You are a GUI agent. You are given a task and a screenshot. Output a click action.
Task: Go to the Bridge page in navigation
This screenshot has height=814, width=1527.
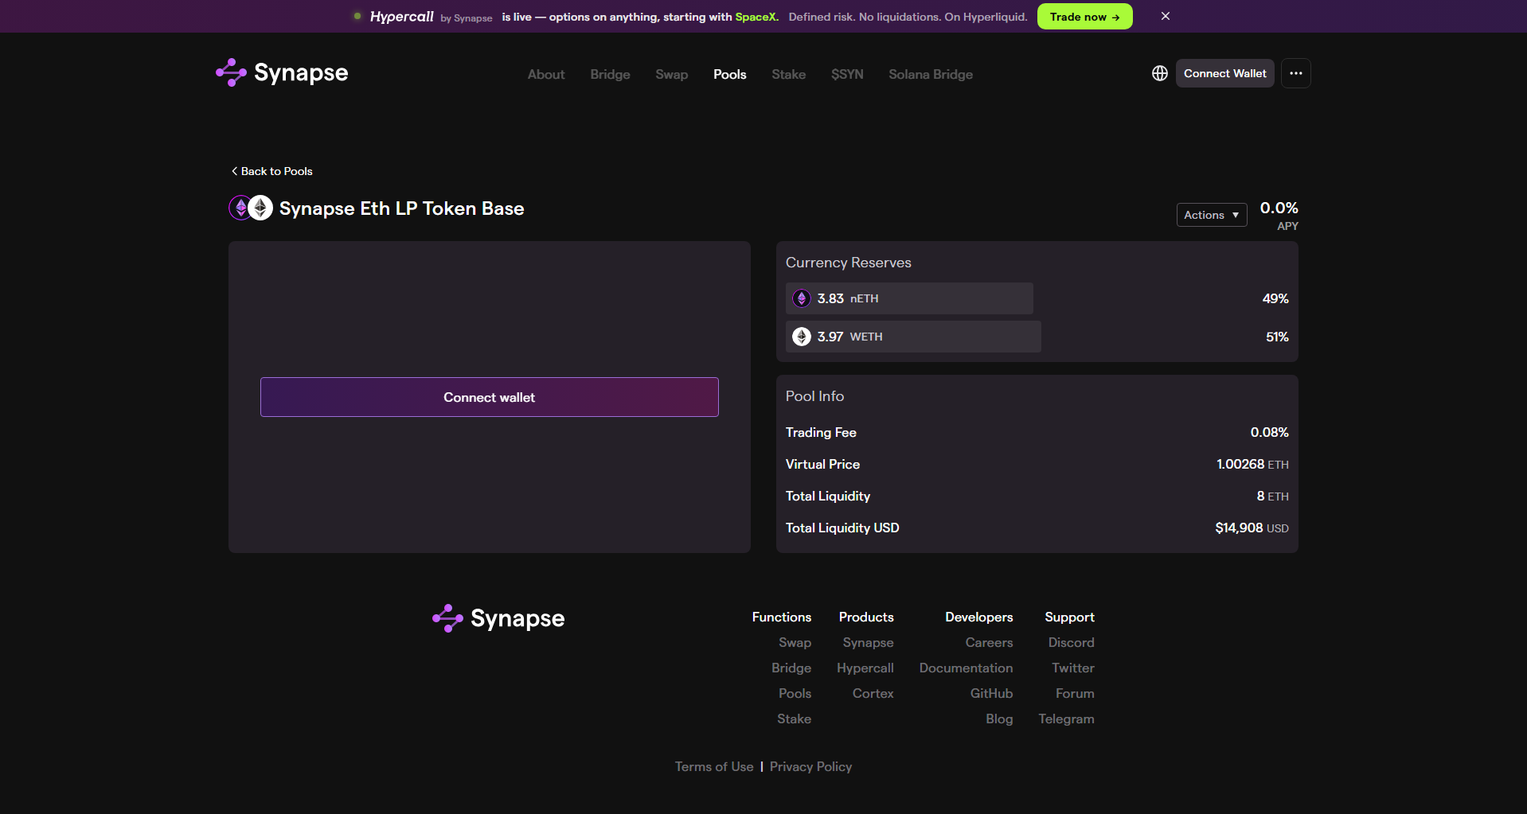click(x=611, y=74)
